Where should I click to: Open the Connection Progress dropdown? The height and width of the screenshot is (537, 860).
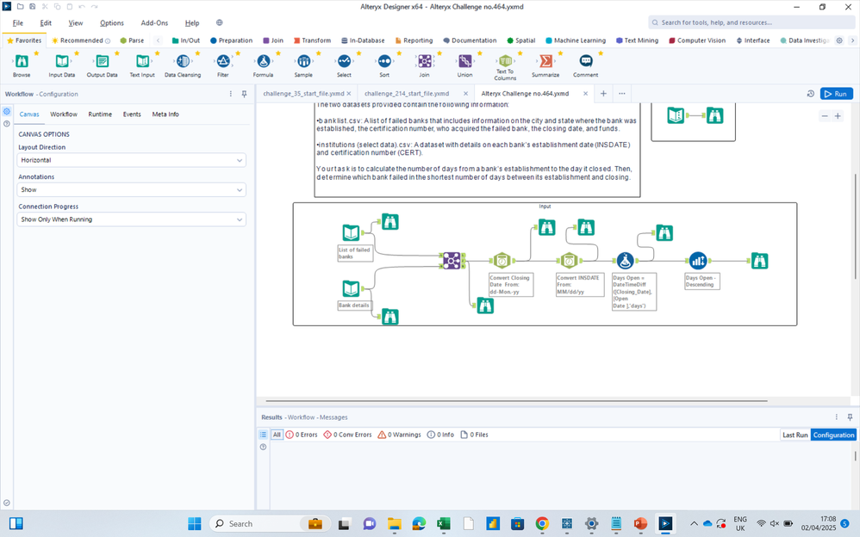tap(131, 219)
